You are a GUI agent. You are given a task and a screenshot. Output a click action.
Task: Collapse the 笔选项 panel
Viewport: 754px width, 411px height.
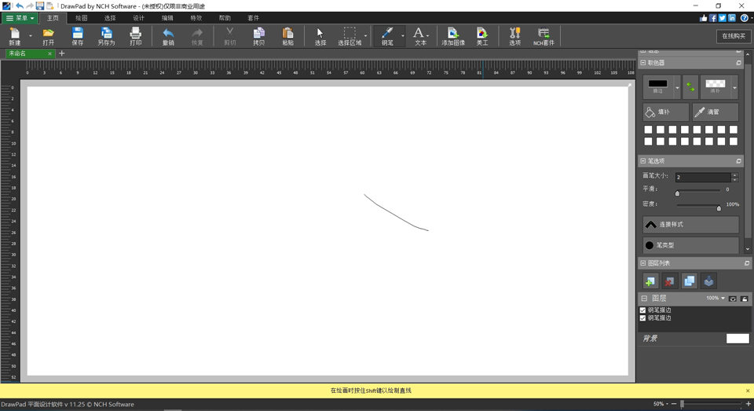[643, 161]
